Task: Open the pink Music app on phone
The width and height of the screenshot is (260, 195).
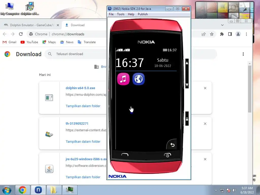Action: 123,79
